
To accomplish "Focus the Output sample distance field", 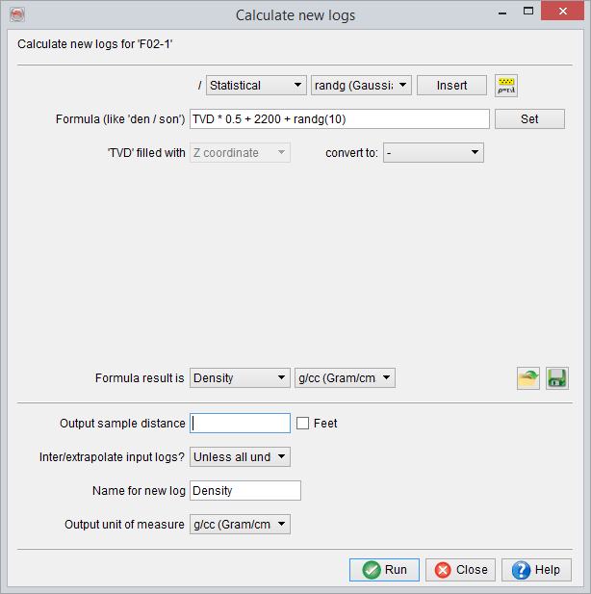I will coord(241,423).
